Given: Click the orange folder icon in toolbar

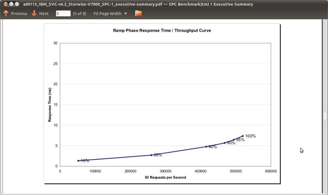Looking at the screenshot, I should [138, 13].
